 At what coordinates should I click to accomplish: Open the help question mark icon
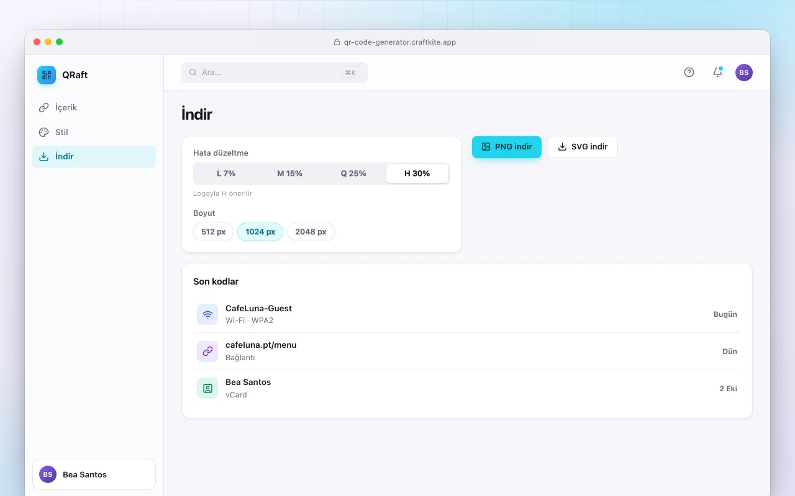click(689, 73)
